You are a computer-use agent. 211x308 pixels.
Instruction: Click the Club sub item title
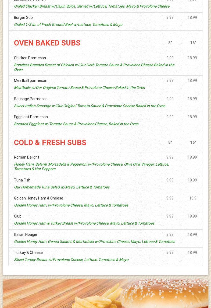[18, 216]
